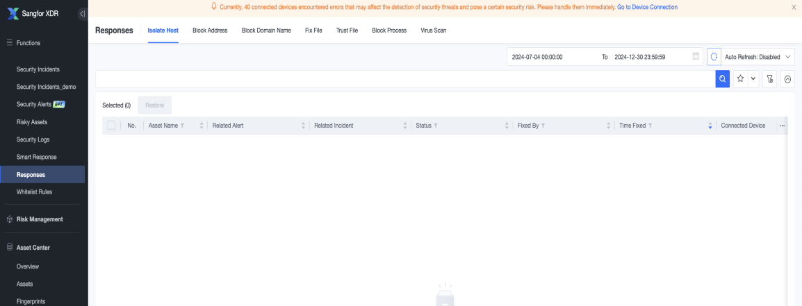This screenshot has height=306, width=802.
Task: Switch to the Trust File tab
Action: point(347,30)
